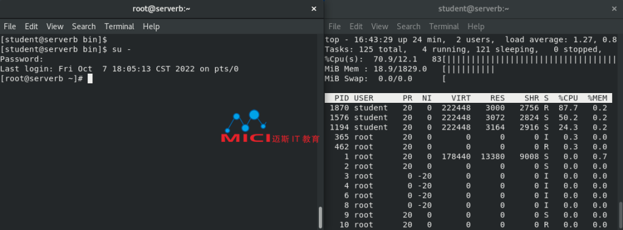Select process row with PID 462
Screen dimensions: 623x230
pos(468,147)
